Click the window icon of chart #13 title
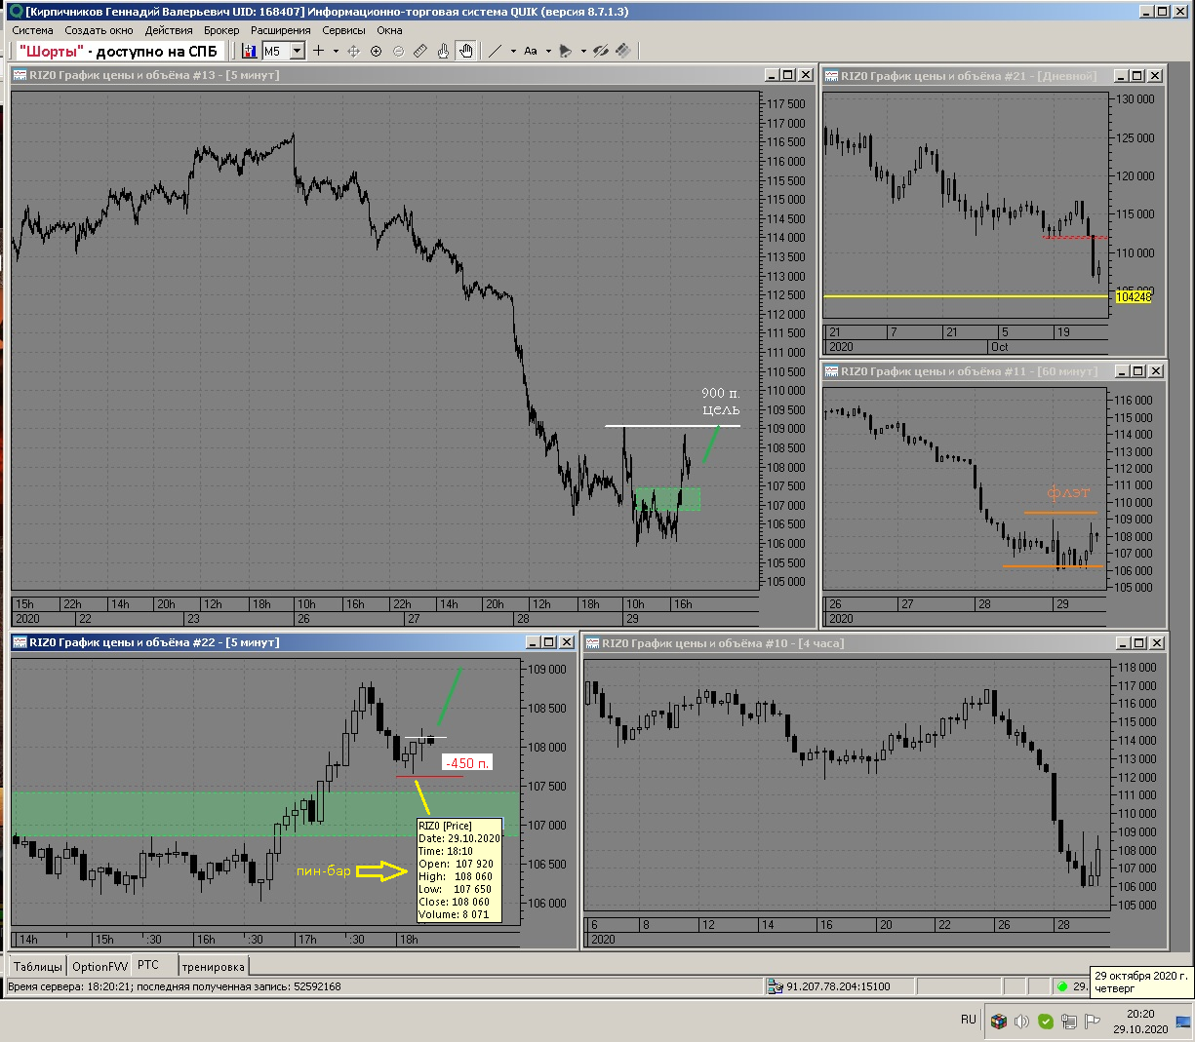The width and height of the screenshot is (1195, 1042). pyautogui.click(x=20, y=75)
